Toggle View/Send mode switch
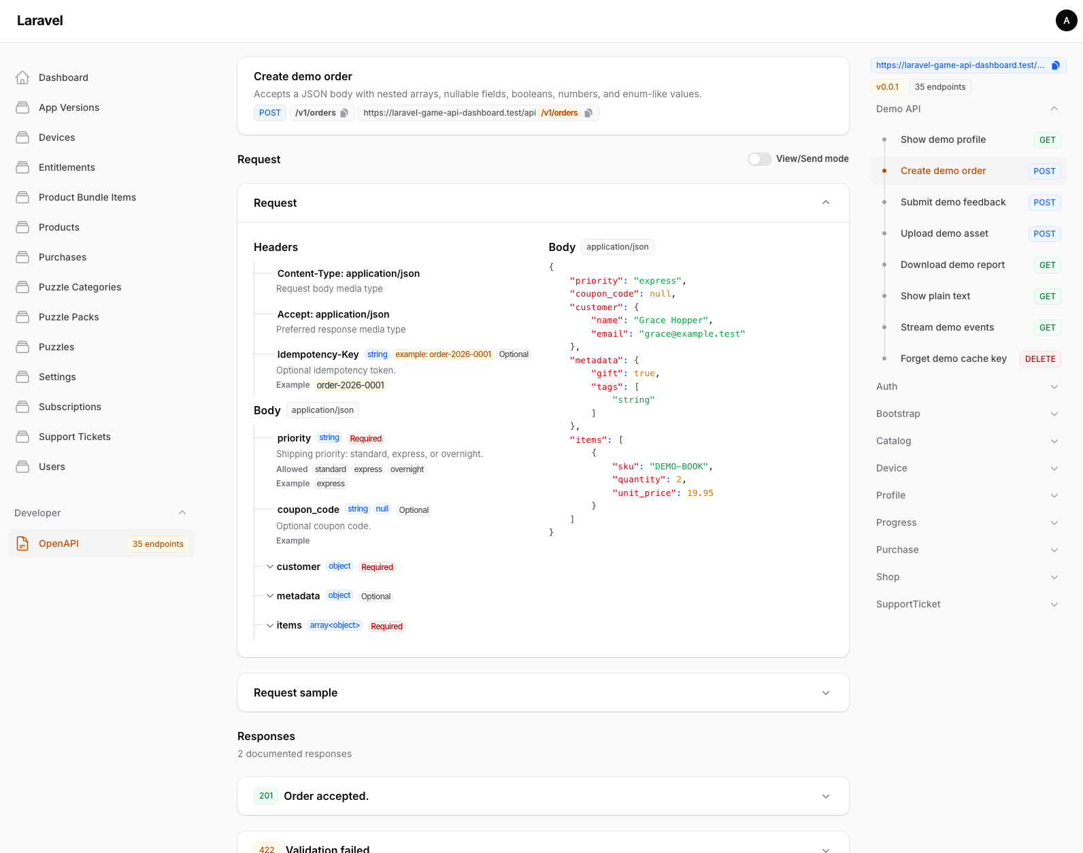Image resolution: width=1083 pixels, height=853 pixels. 759,158
